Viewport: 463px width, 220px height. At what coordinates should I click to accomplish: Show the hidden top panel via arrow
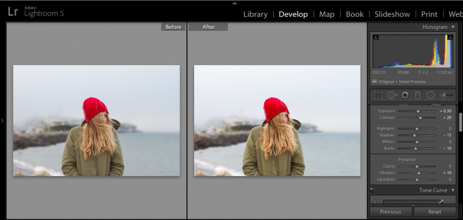pyautogui.click(x=235, y=3)
